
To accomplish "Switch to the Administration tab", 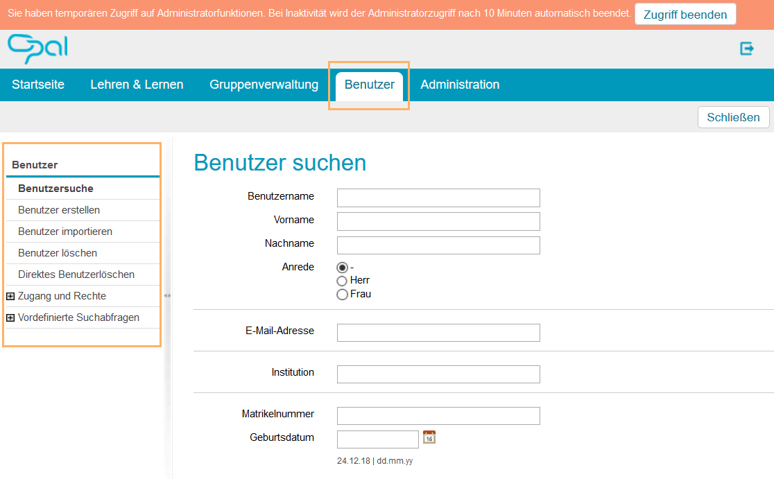I will pos(460,85).
